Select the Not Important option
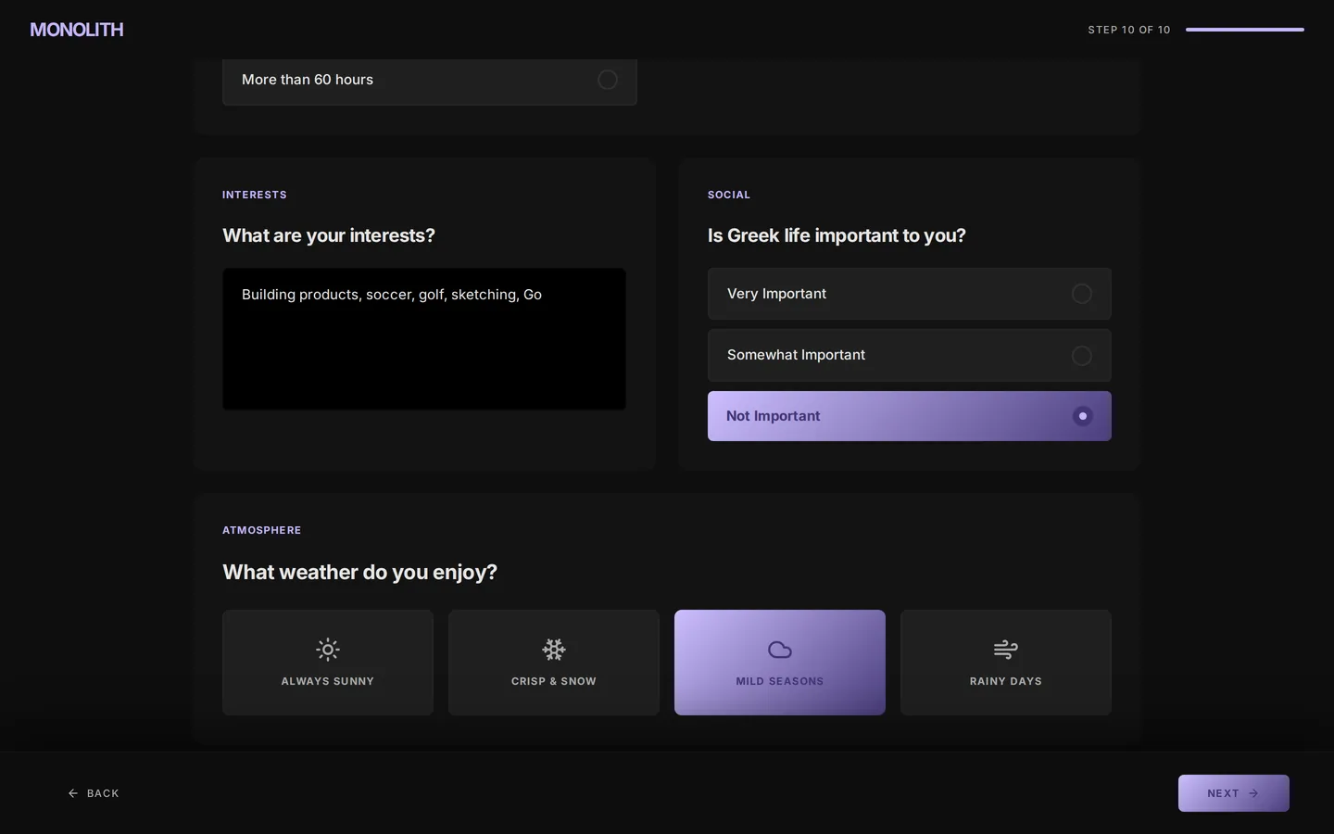1334x834 pixels. click(910, 416)
